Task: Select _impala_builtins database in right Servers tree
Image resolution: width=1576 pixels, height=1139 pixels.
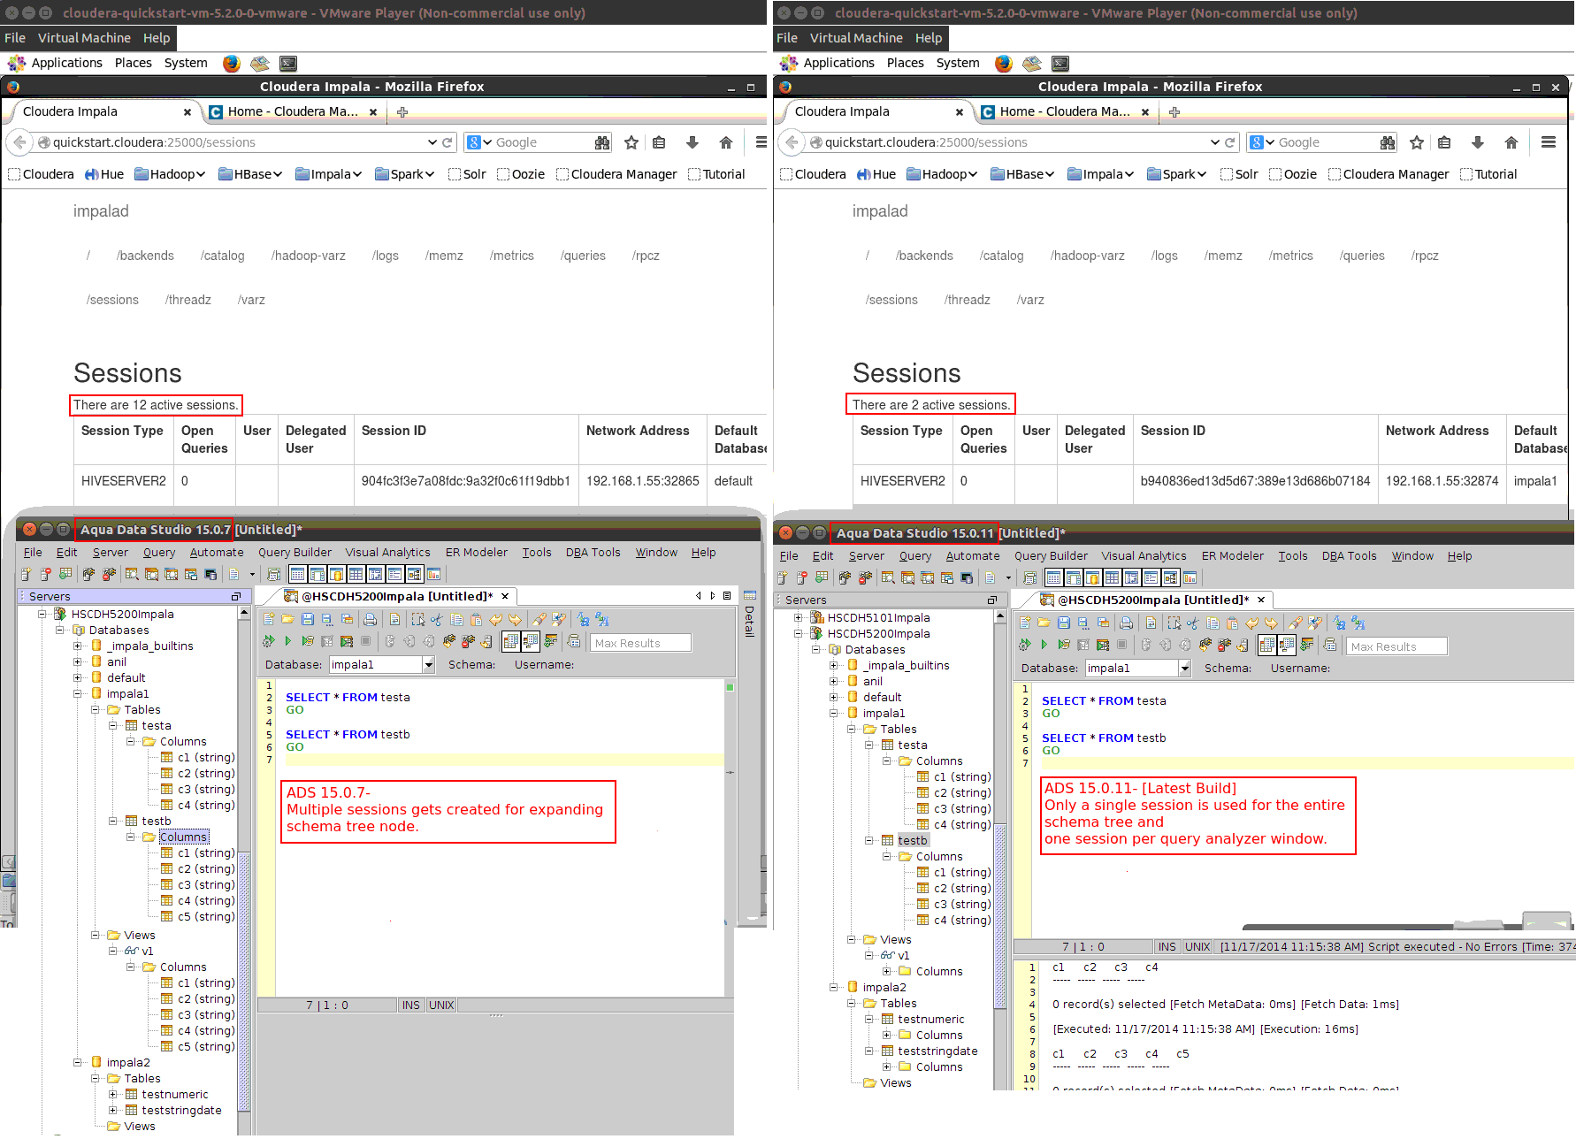Action: [906, 666]
